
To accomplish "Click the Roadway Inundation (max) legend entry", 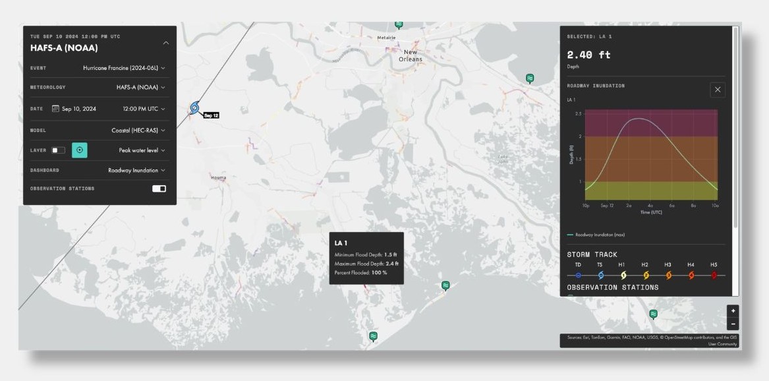I will coord(596,235).
